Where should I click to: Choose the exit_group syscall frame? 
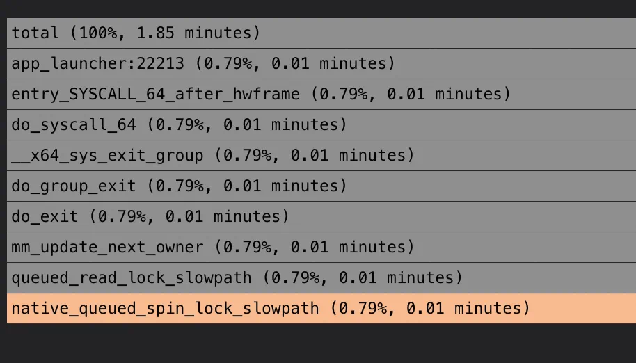321,155
